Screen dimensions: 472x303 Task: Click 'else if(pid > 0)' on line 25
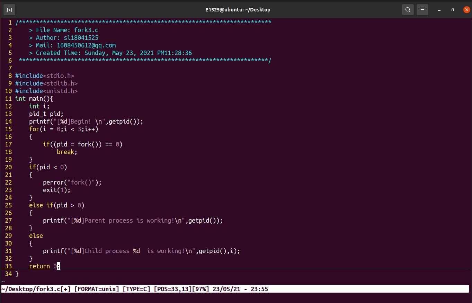[57, 205]
